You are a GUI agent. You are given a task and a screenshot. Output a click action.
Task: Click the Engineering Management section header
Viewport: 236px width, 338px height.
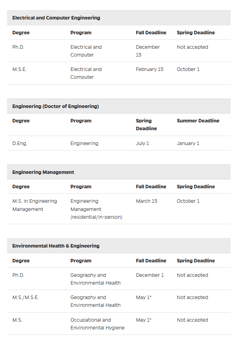tap(43, 172)
